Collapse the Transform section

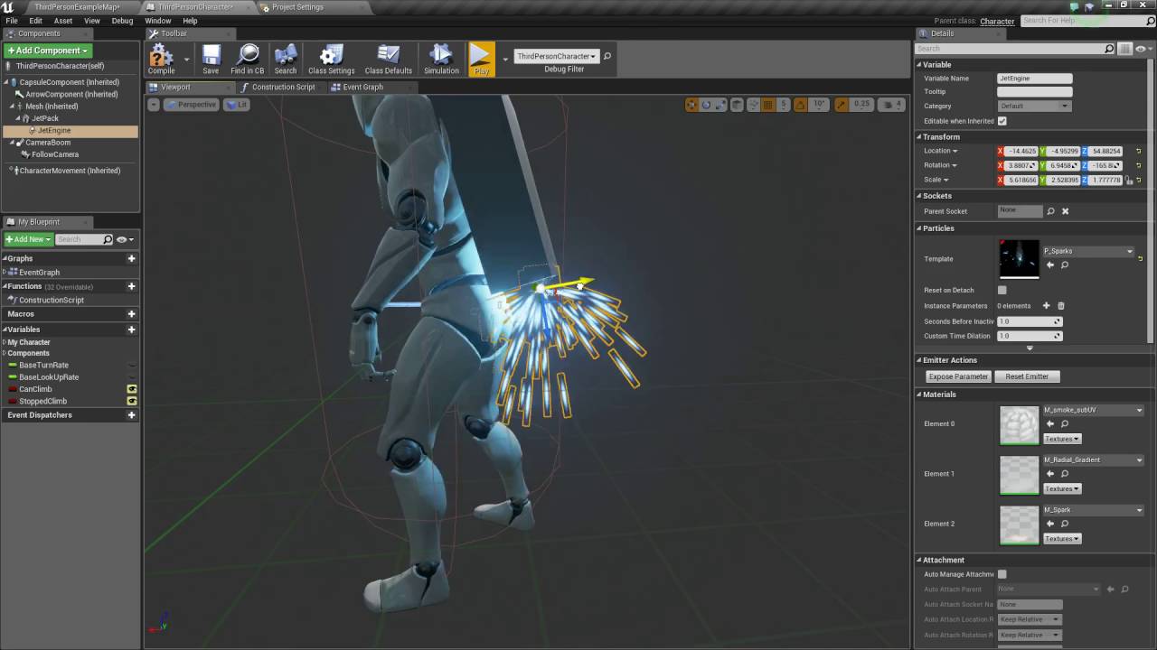(x=919, y=137)
